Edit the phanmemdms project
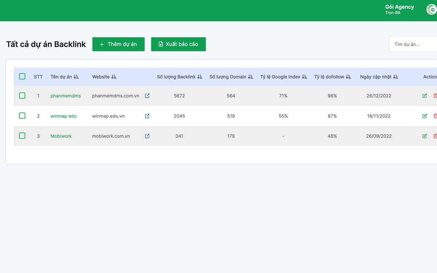Viewport: 437px width, 273px height. click(x=425, y=96)
